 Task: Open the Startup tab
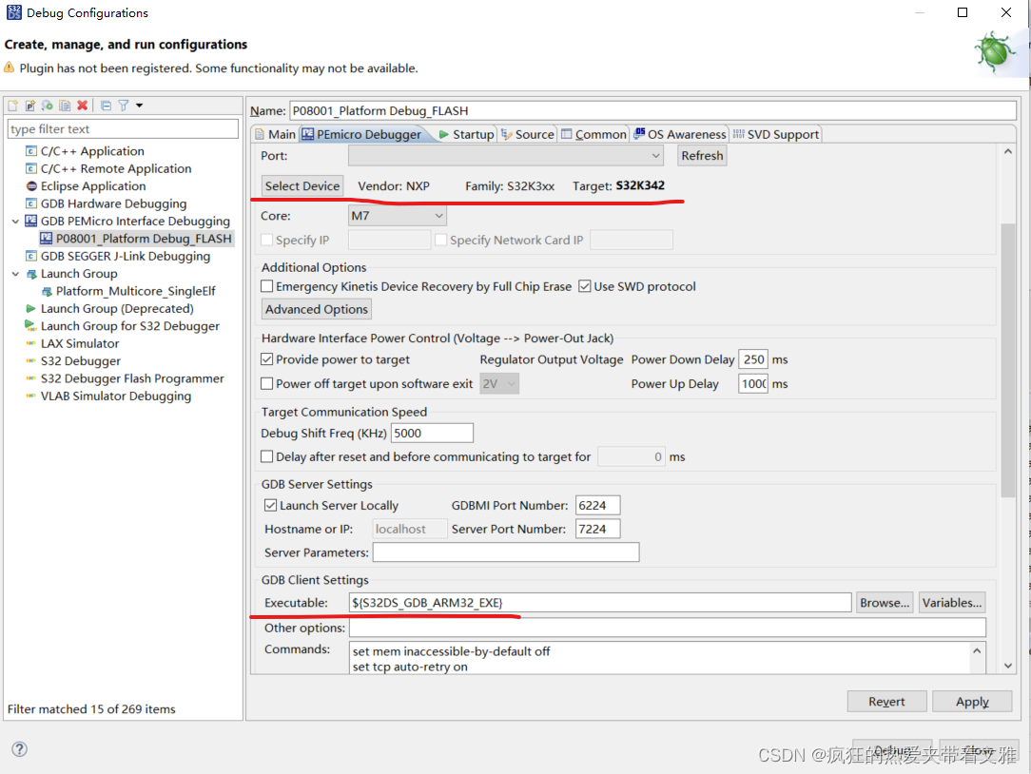click(x=466, y=134)
